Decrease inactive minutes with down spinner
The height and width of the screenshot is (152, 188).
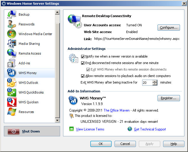pyautogui.click(x=155, y=84)
